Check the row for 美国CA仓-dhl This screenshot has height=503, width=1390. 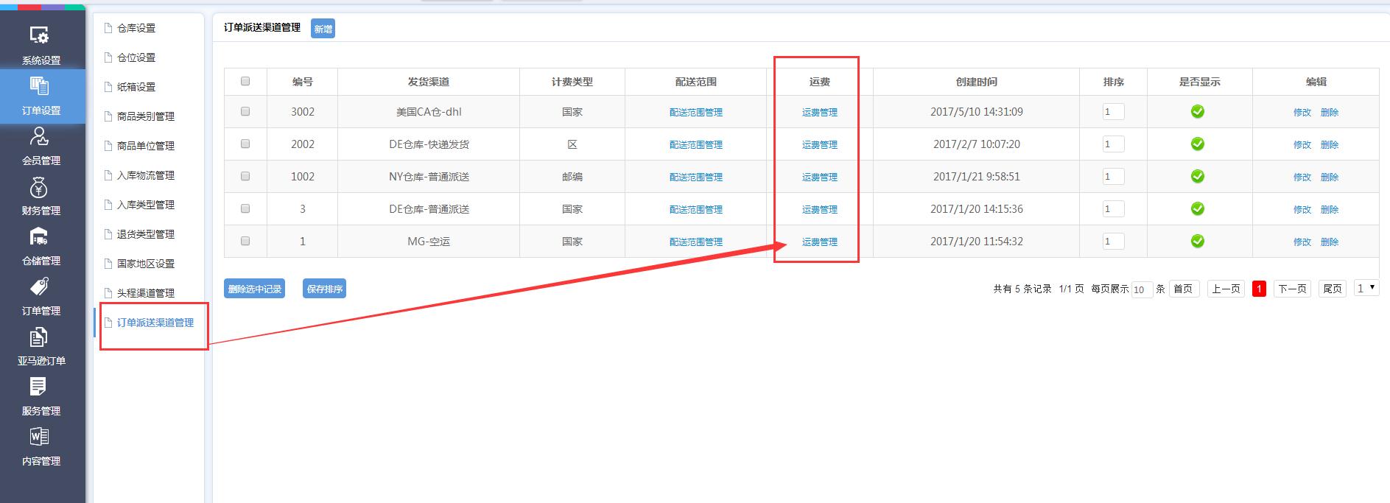(x=245, y=111)
